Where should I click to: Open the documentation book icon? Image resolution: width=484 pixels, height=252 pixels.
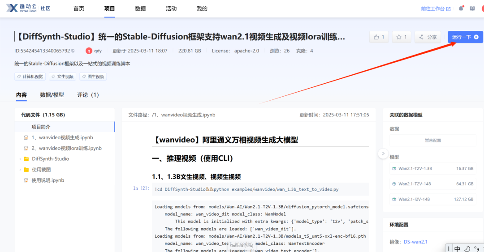click(472, 9)
